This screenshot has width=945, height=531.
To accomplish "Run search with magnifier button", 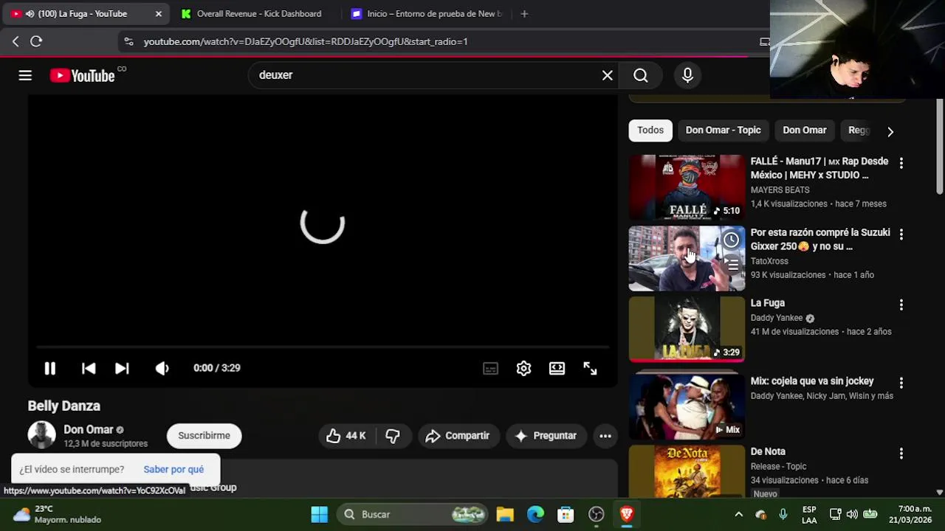I will pos(641,75).
